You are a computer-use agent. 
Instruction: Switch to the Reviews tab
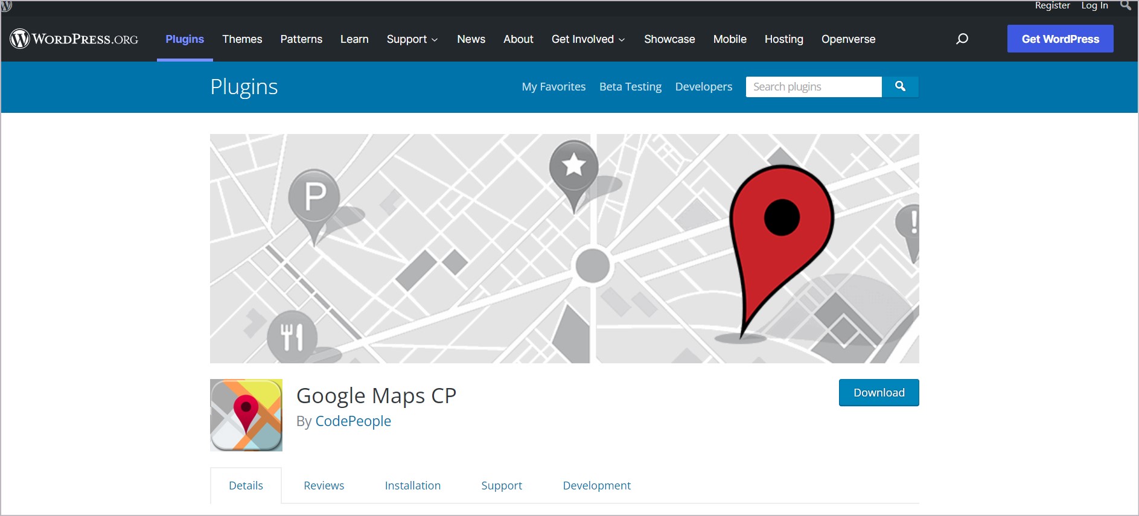[324, 486]
